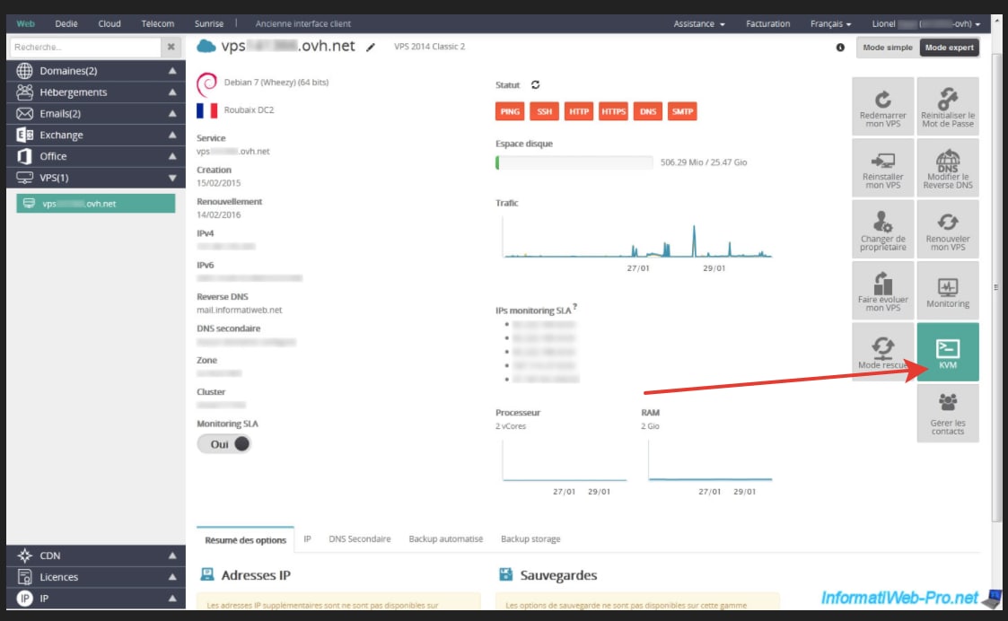This screenshot has height=621, width=1008.
Task: Switch to the IP tab
Action: tap(307, 539)
